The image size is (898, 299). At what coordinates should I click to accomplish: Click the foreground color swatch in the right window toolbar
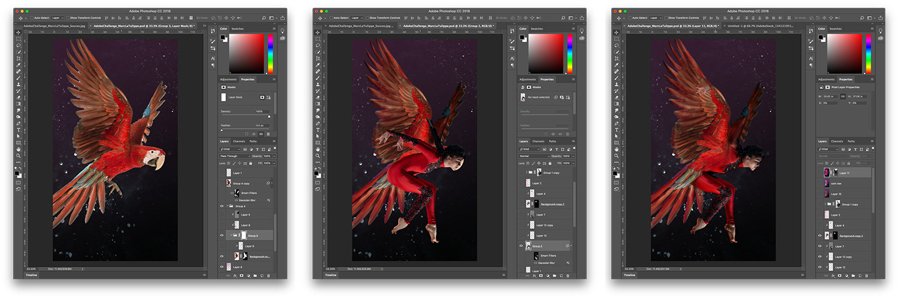click(615, 173)
